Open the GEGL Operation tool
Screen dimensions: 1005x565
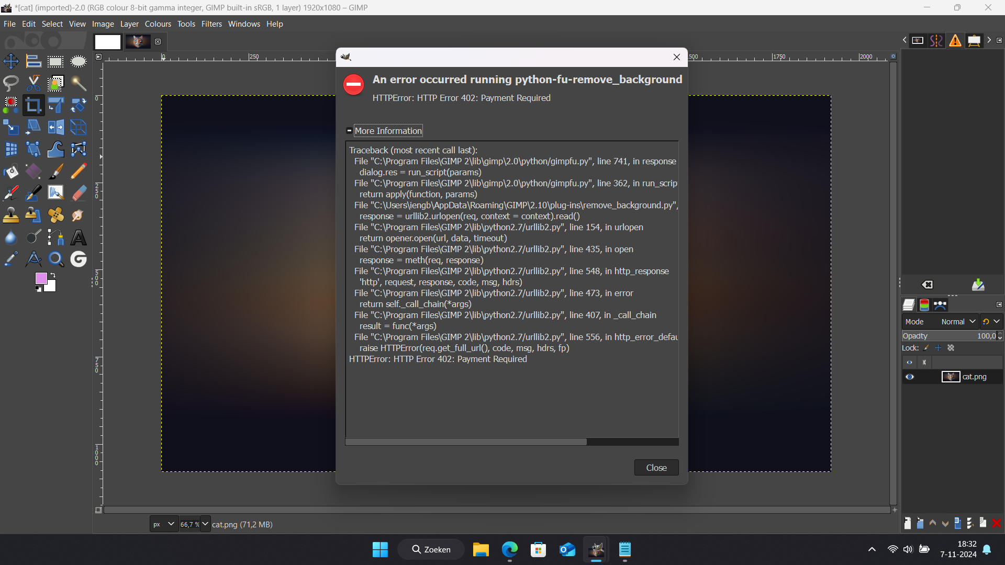point(79,259)
